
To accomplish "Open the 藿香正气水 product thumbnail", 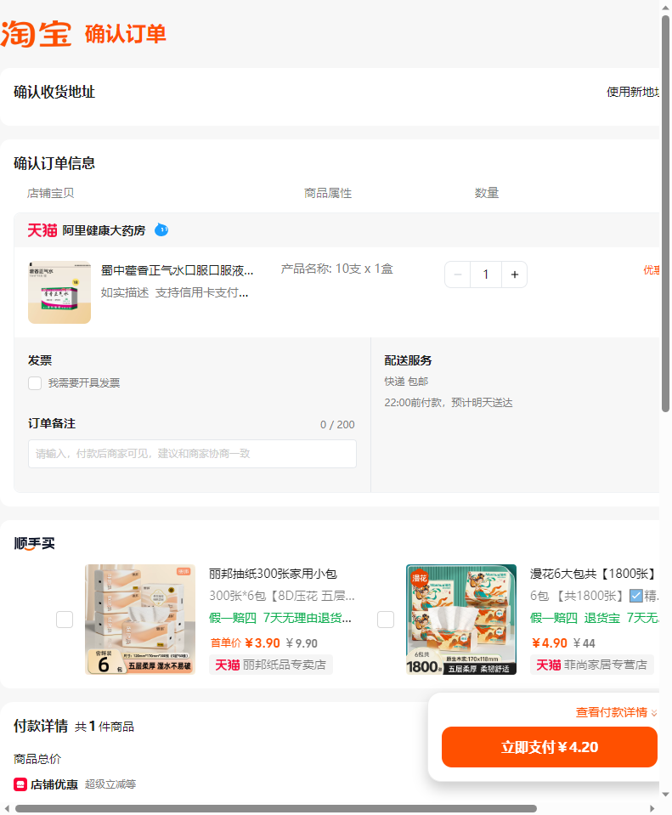I will point(59,292).
